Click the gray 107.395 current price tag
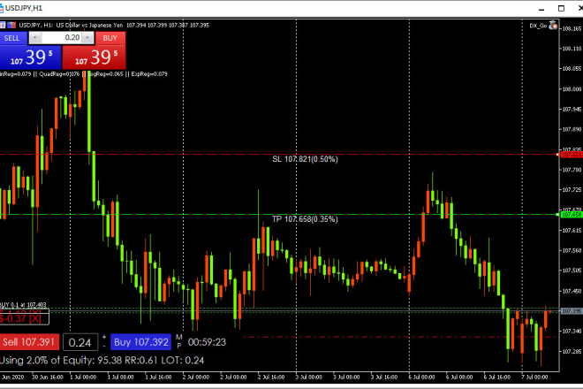583x389 pixels. click(x=572, y=311)
